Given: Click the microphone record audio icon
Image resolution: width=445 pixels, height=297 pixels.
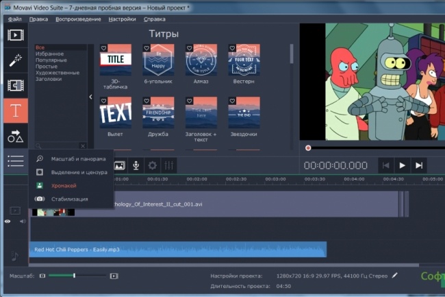Looking at the screenshot, I should pyautogui.click(x=136, y=165).
